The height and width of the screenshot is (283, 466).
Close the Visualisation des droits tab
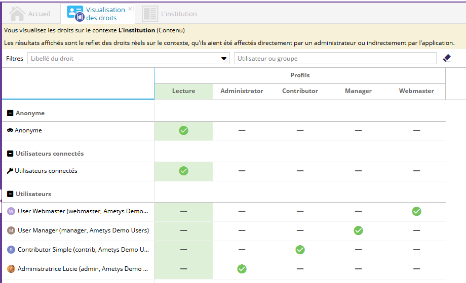point(130,9)
